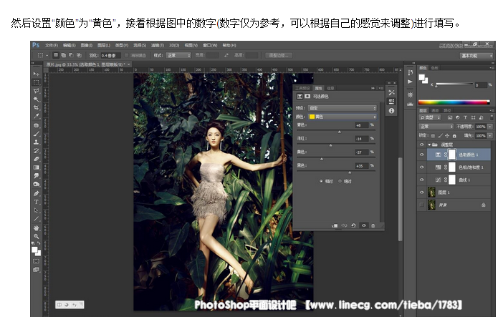Open the Info panel icon
The image size is (498, 317).
pyautogui.click(x=392, y=111)
